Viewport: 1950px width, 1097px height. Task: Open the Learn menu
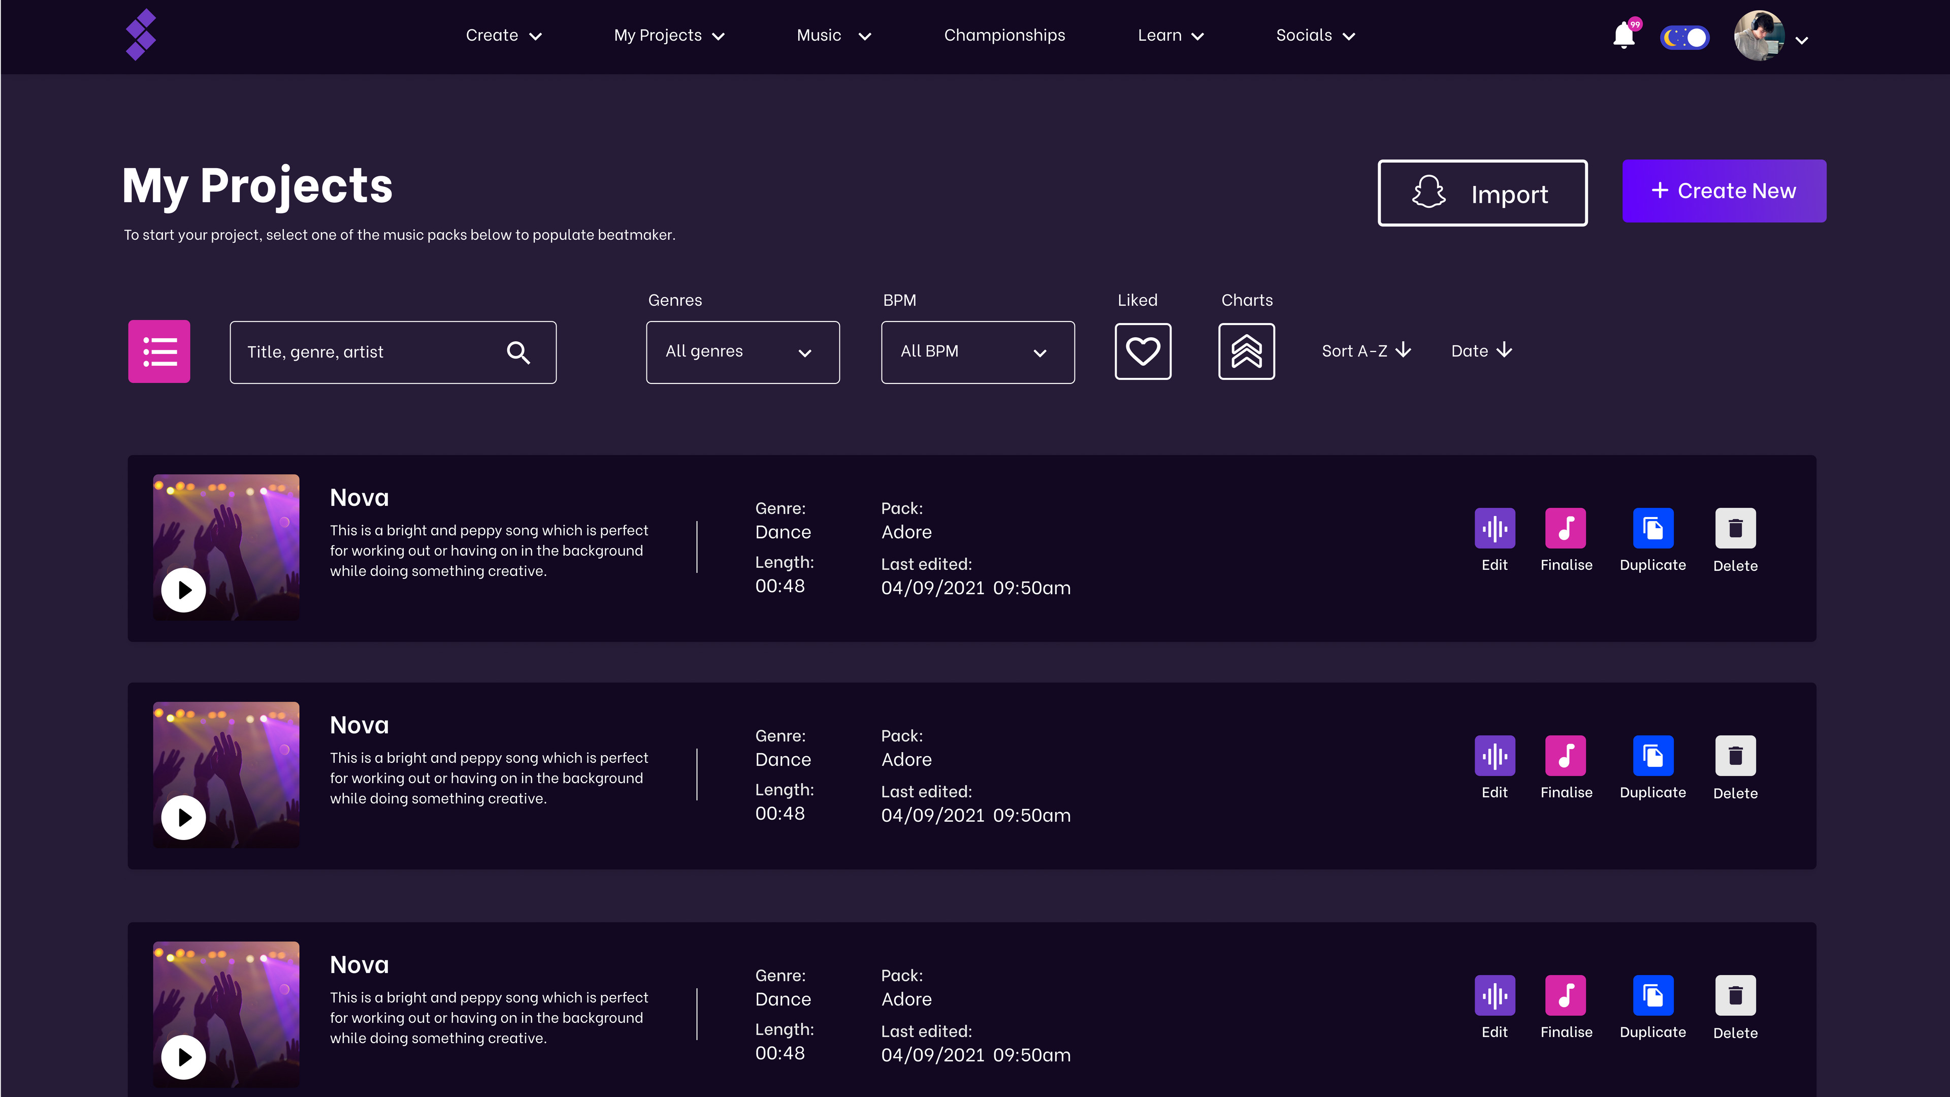1171,36
